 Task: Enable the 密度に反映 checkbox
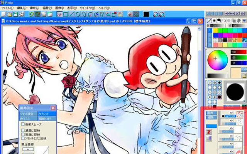(23, 134)
